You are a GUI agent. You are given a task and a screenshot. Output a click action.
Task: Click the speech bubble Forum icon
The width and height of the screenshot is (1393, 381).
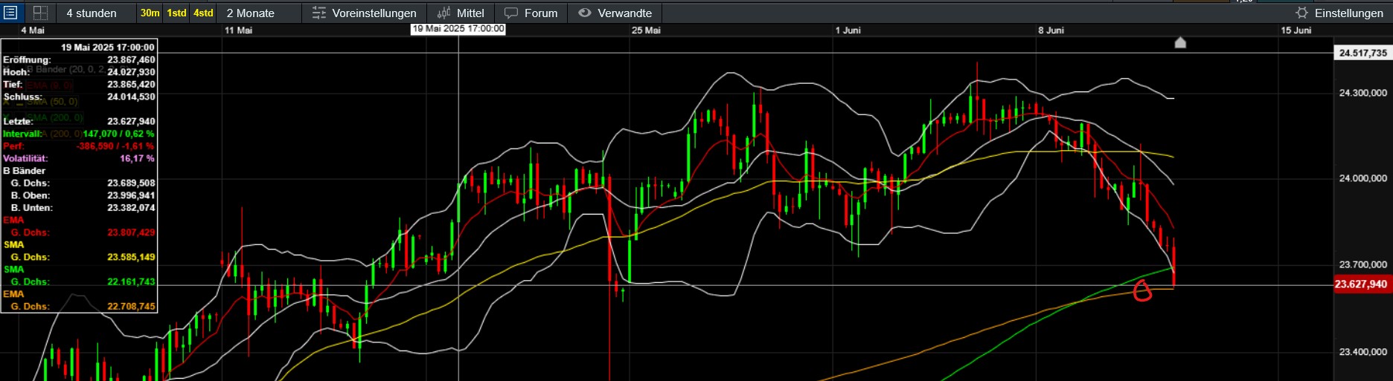[x=511, y=13]
